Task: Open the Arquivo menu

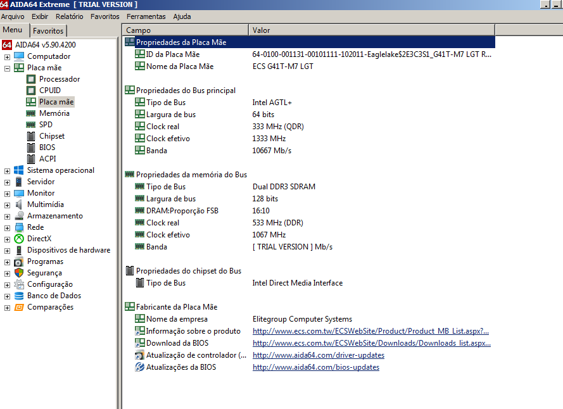Action: 13,16
